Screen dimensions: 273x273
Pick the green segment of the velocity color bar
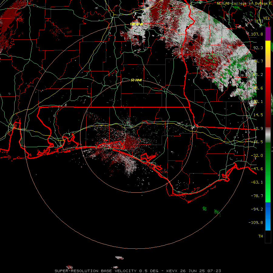point(268,172)
